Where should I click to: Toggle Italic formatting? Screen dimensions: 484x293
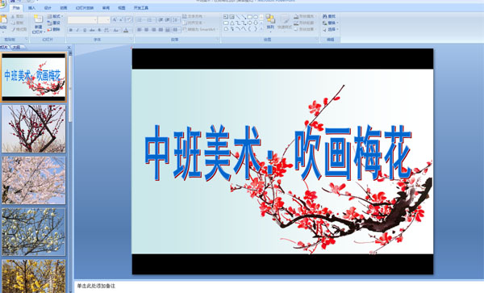click(x=77, y=30)
